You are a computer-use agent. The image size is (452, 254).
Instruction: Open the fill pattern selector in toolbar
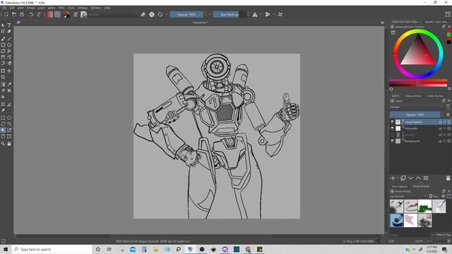tap(57, 14)
